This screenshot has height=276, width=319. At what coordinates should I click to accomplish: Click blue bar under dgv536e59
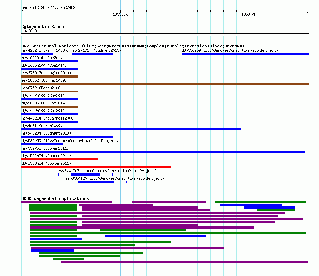click(245, 54)
